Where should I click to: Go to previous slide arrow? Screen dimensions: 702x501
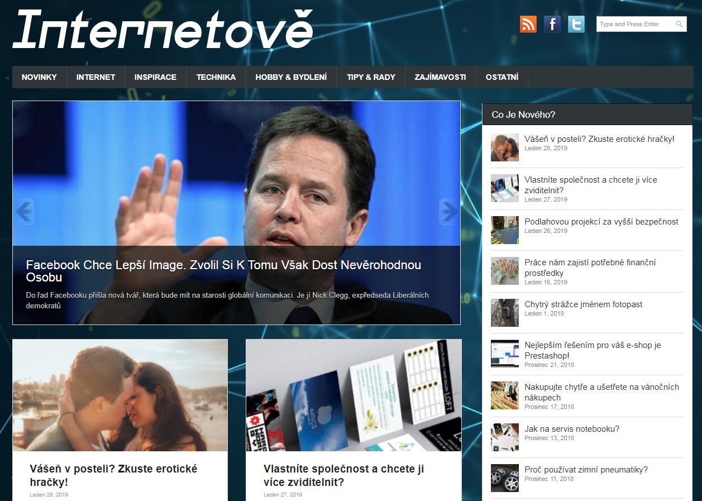coord(23,212)
